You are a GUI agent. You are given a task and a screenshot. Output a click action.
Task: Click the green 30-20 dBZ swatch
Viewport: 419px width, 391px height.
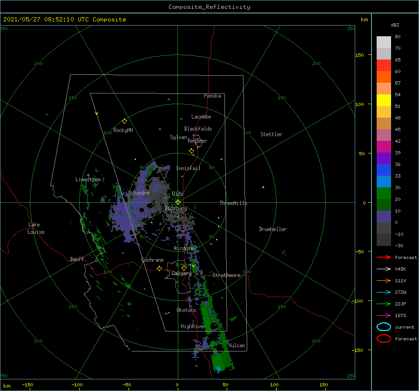coord(384,193)
